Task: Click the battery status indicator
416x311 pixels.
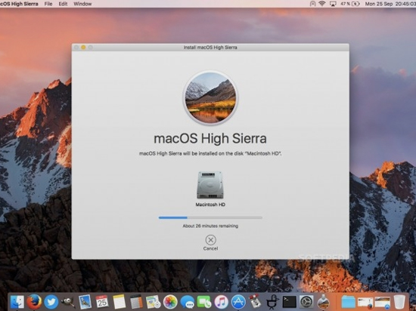Action: coord(350,4)
